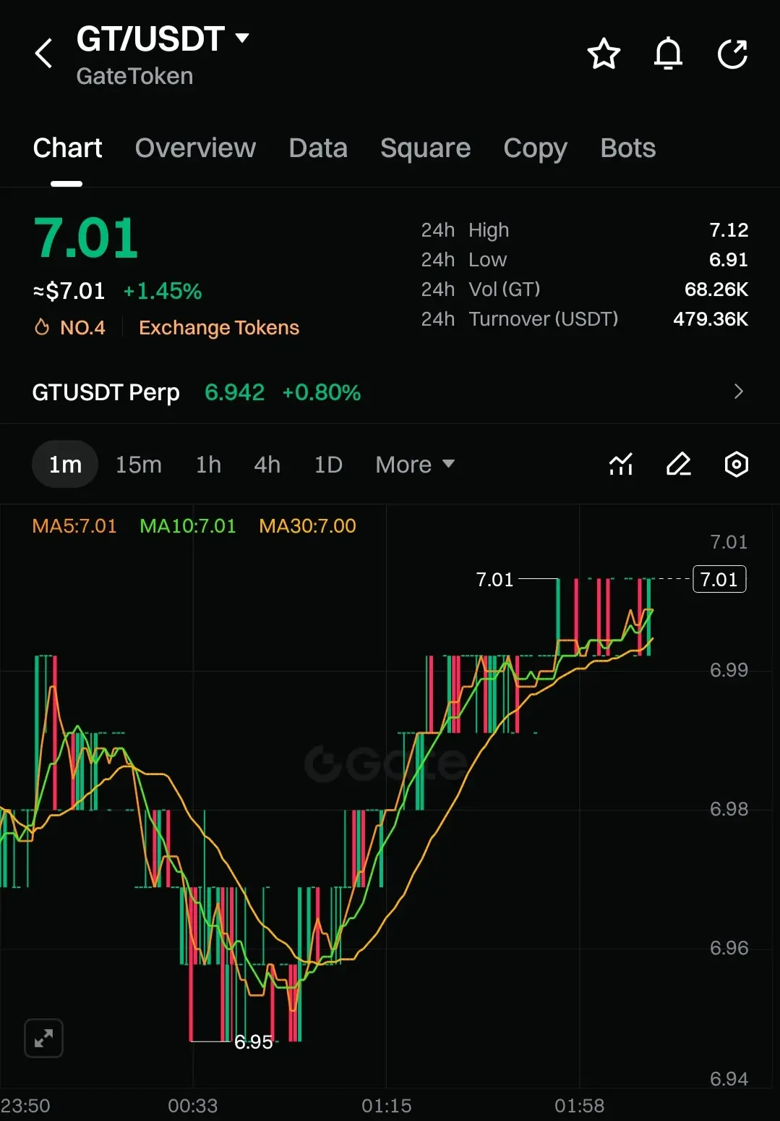The width and height of the screenshot is (780, 1121).
Task: Tap the 01:58 time axis label
Action: pos(579,1106)
